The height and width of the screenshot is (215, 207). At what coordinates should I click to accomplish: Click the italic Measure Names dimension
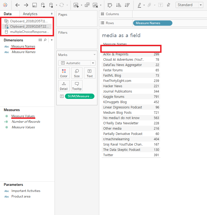[x=23, y=52]
